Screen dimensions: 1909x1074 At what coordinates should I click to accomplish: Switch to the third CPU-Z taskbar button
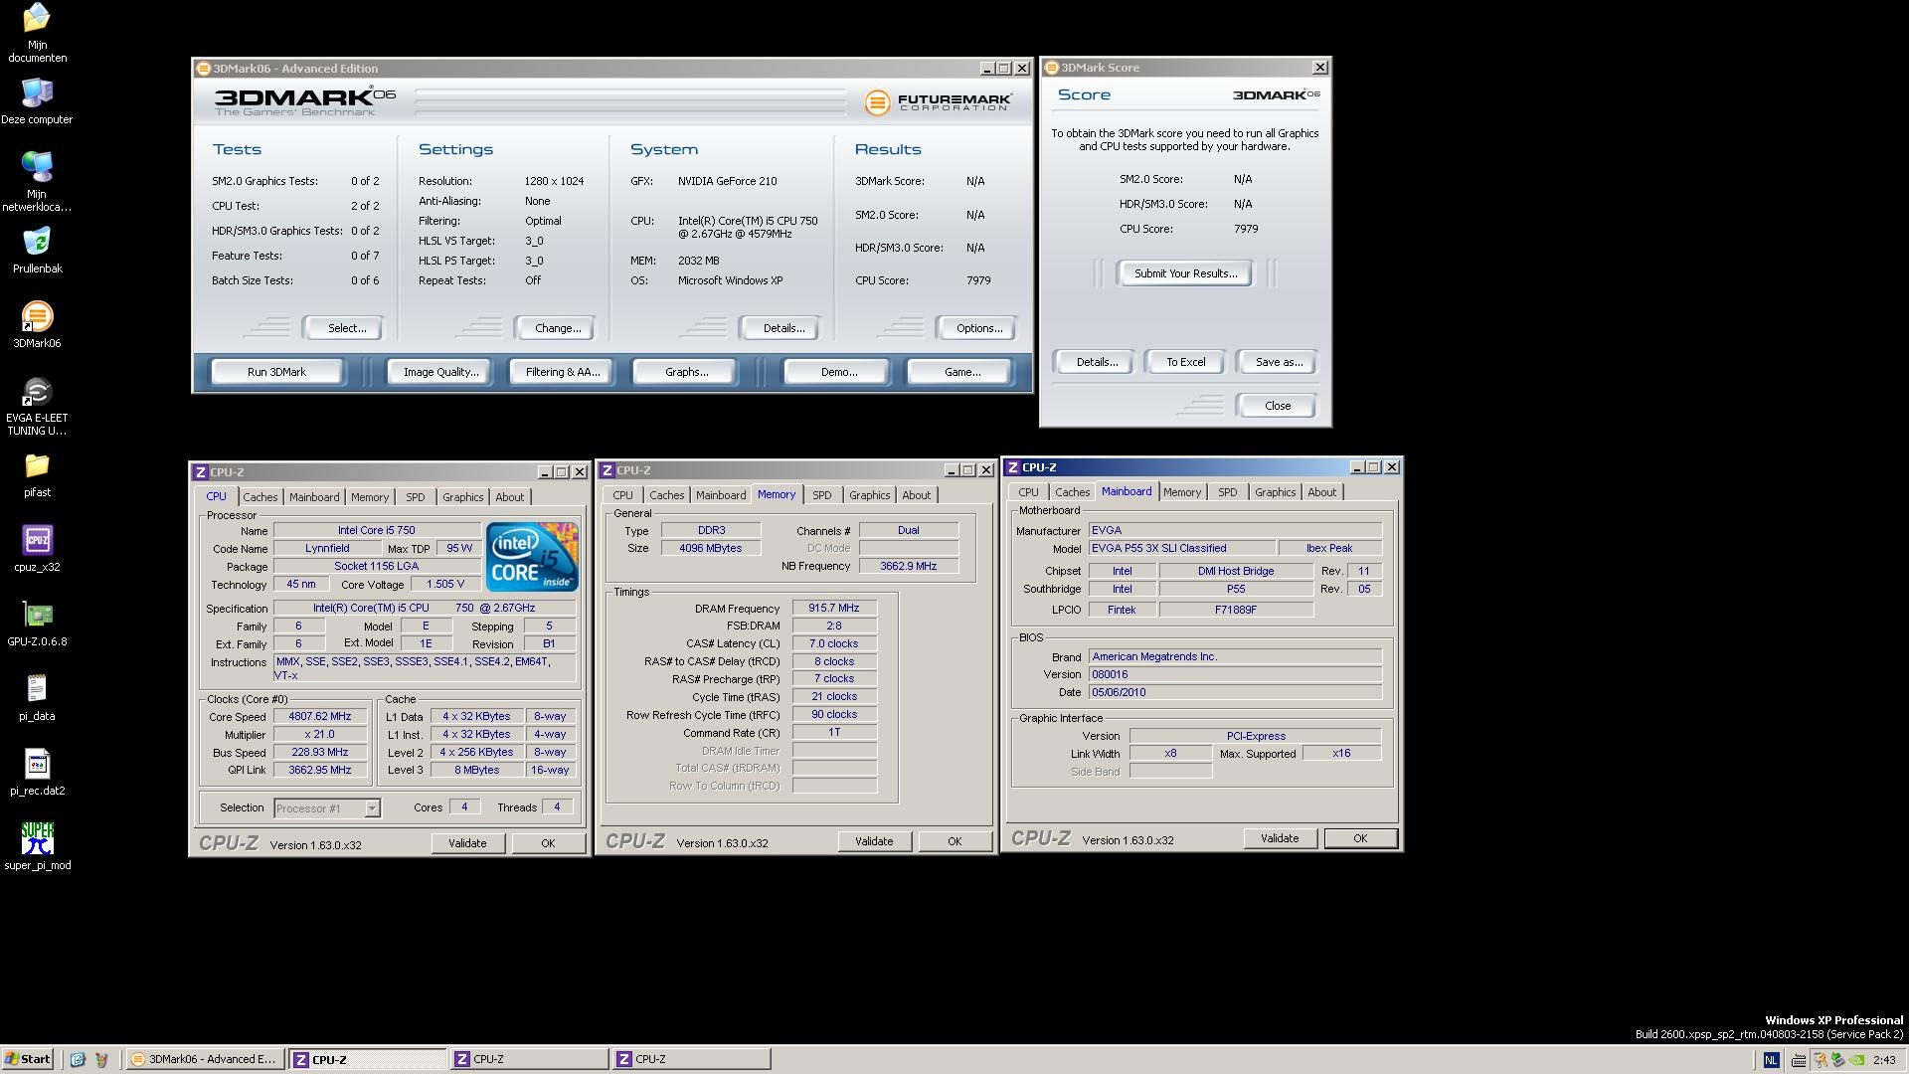[691, 1059]
